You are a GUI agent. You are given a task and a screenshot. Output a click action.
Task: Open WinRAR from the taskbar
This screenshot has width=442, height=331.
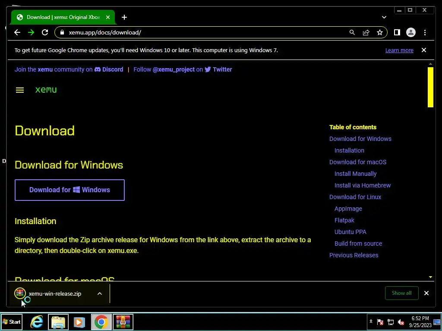tap(123, 322)
